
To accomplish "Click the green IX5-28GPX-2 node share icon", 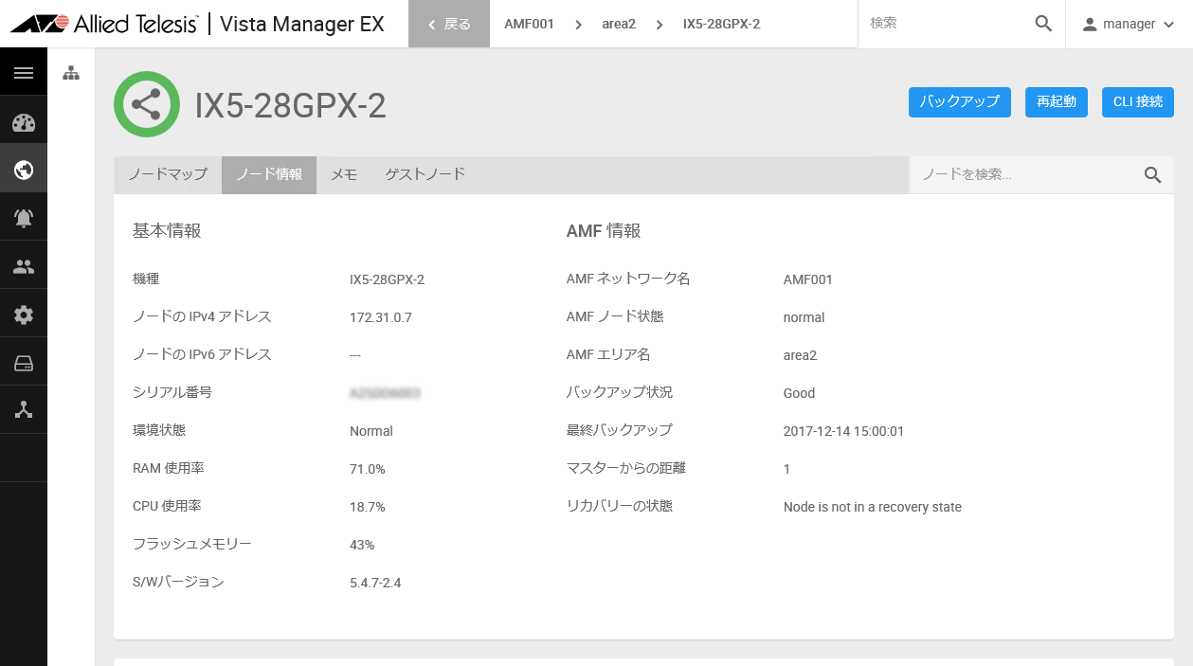I will 146,104.
